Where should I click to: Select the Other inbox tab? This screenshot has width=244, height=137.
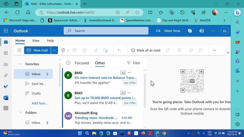100,63
